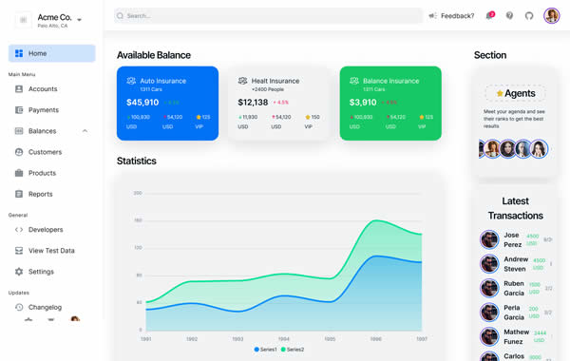Screen dimensions: 570x361
Task: Select the Jose Perez transaction row
Action: point(516,240)
